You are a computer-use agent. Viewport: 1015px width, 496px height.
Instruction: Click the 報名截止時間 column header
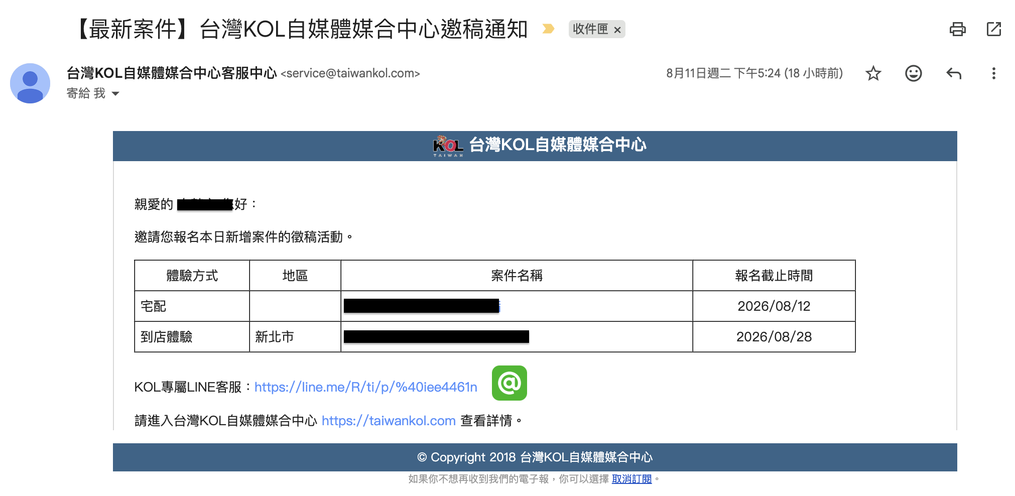tap(774, 276)
